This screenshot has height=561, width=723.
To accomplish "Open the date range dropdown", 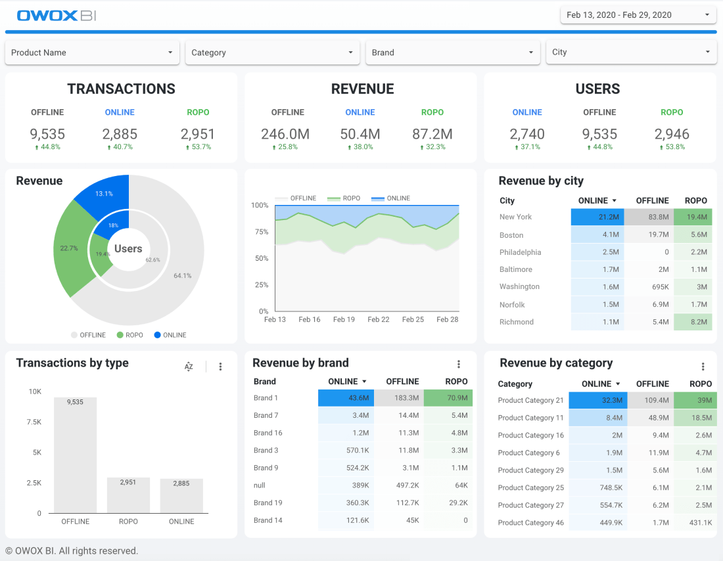I will click(638, 14).
